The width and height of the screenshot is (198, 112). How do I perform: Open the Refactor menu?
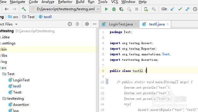point(65,2)
